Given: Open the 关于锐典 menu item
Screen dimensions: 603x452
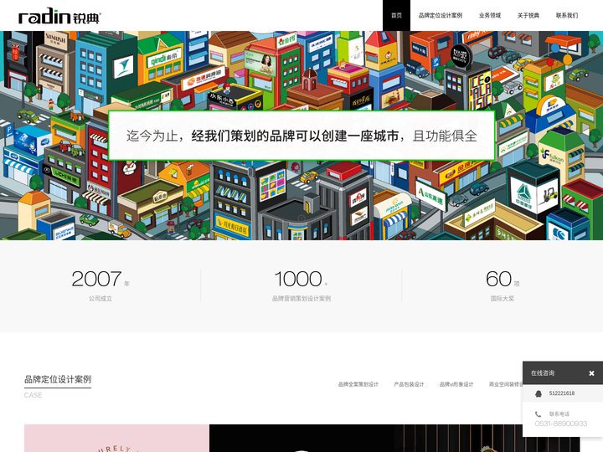Looking at the screenshot, I should pos(528,15).
